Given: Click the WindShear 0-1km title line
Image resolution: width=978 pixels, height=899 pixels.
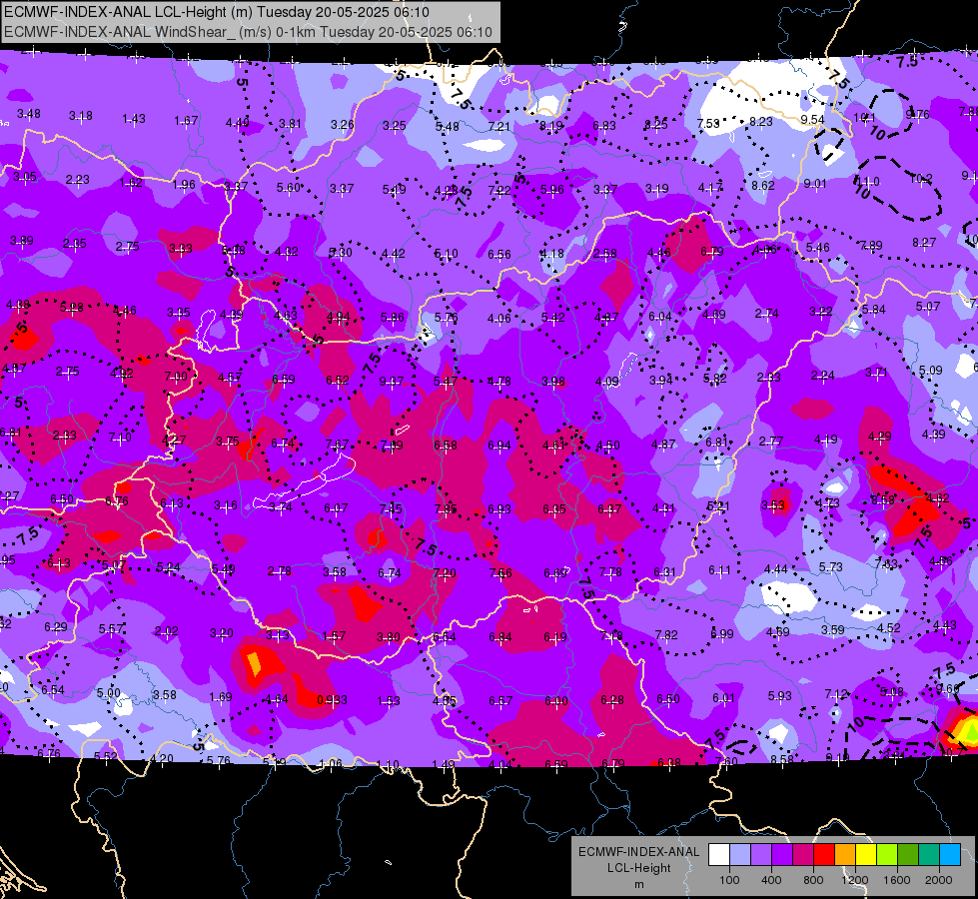Looking at the screenshot, I should coord(248,32).
